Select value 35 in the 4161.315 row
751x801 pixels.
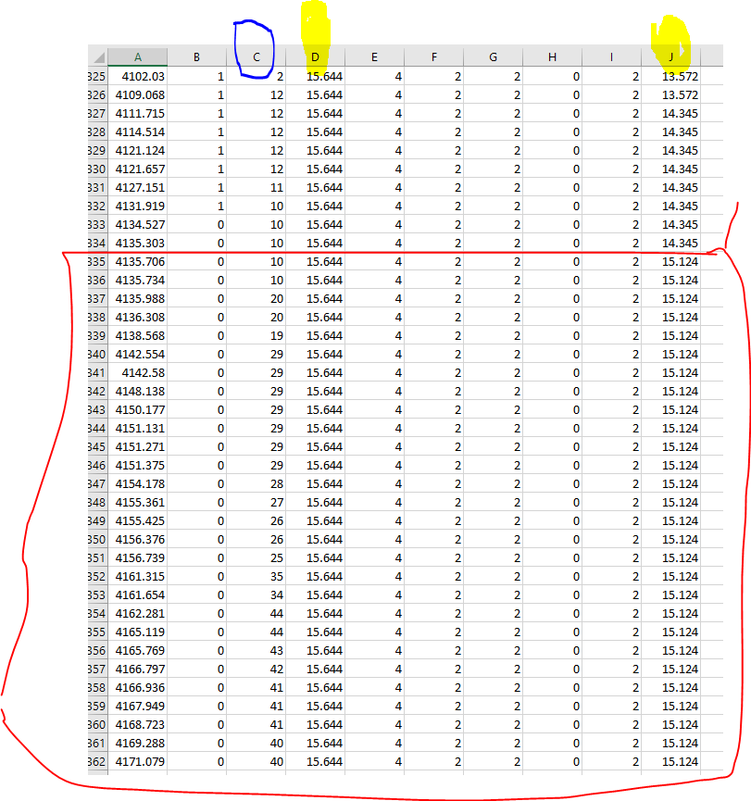256,576
